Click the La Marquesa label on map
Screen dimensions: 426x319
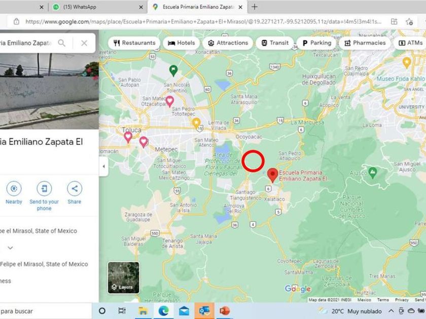point(307,123)
